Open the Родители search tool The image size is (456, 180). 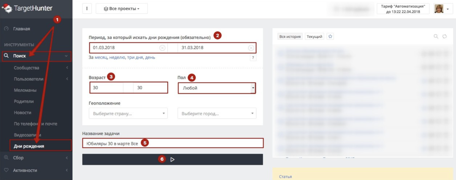[24, 101]
